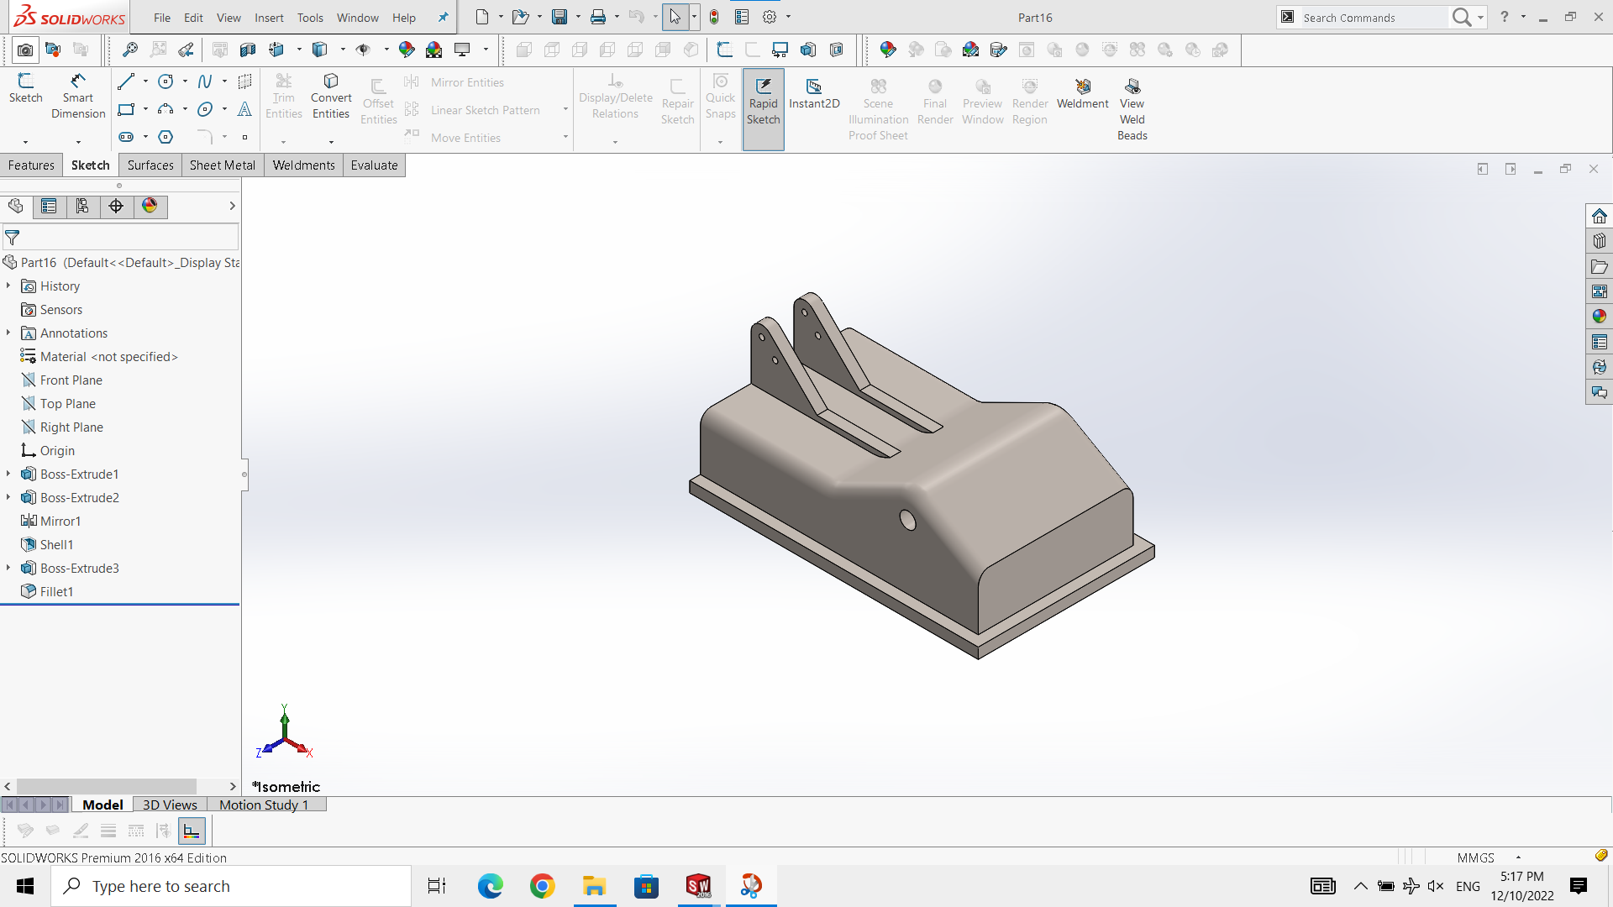Select the Polygon tool
Screen dimensions: 1613x907
click(x=166, y=137)
